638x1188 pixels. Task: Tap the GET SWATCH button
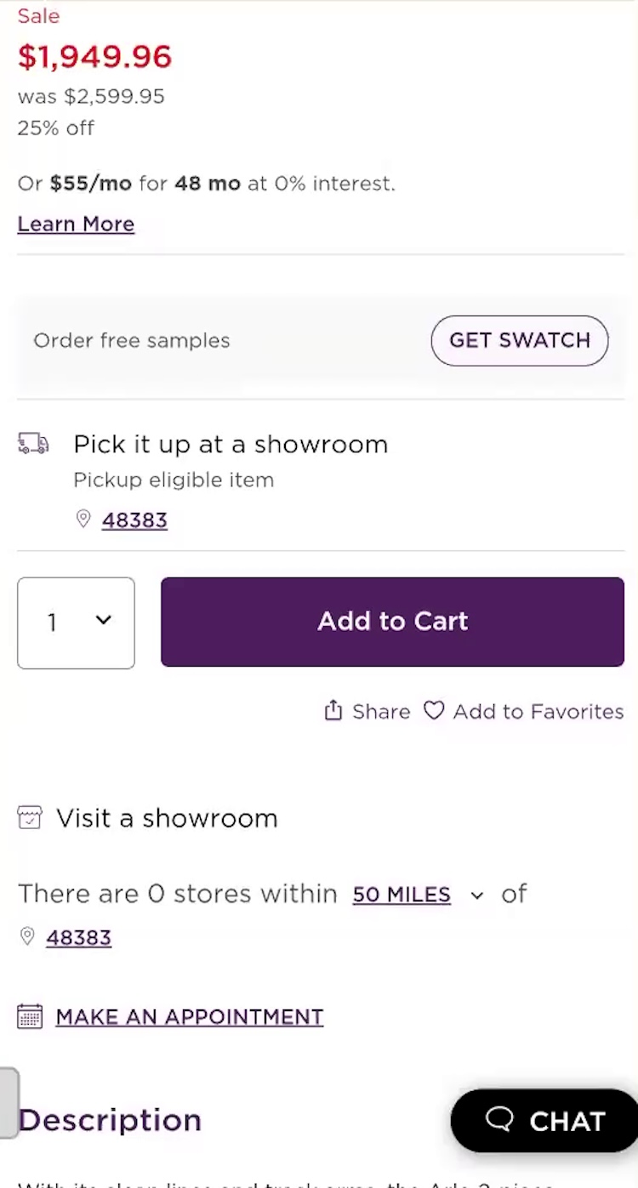coord(519,340)
